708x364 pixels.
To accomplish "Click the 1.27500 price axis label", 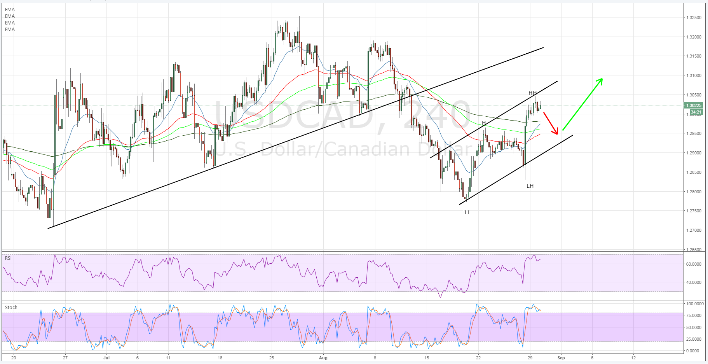I will 694,211.
